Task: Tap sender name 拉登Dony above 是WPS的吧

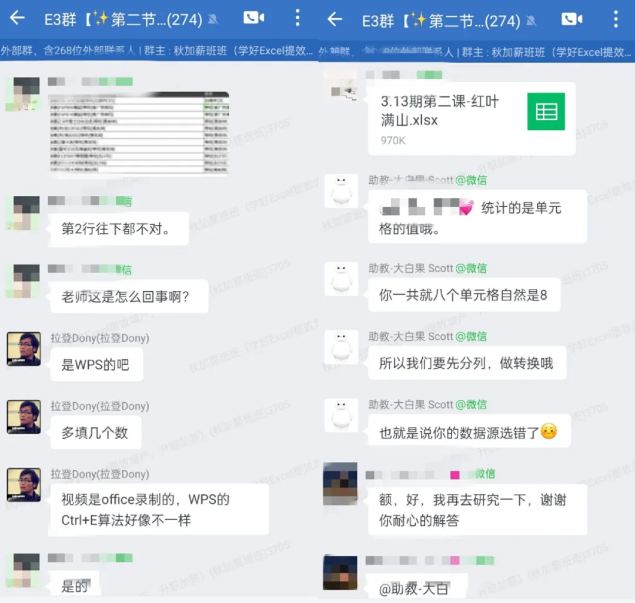Action: [x=99, y=338]
